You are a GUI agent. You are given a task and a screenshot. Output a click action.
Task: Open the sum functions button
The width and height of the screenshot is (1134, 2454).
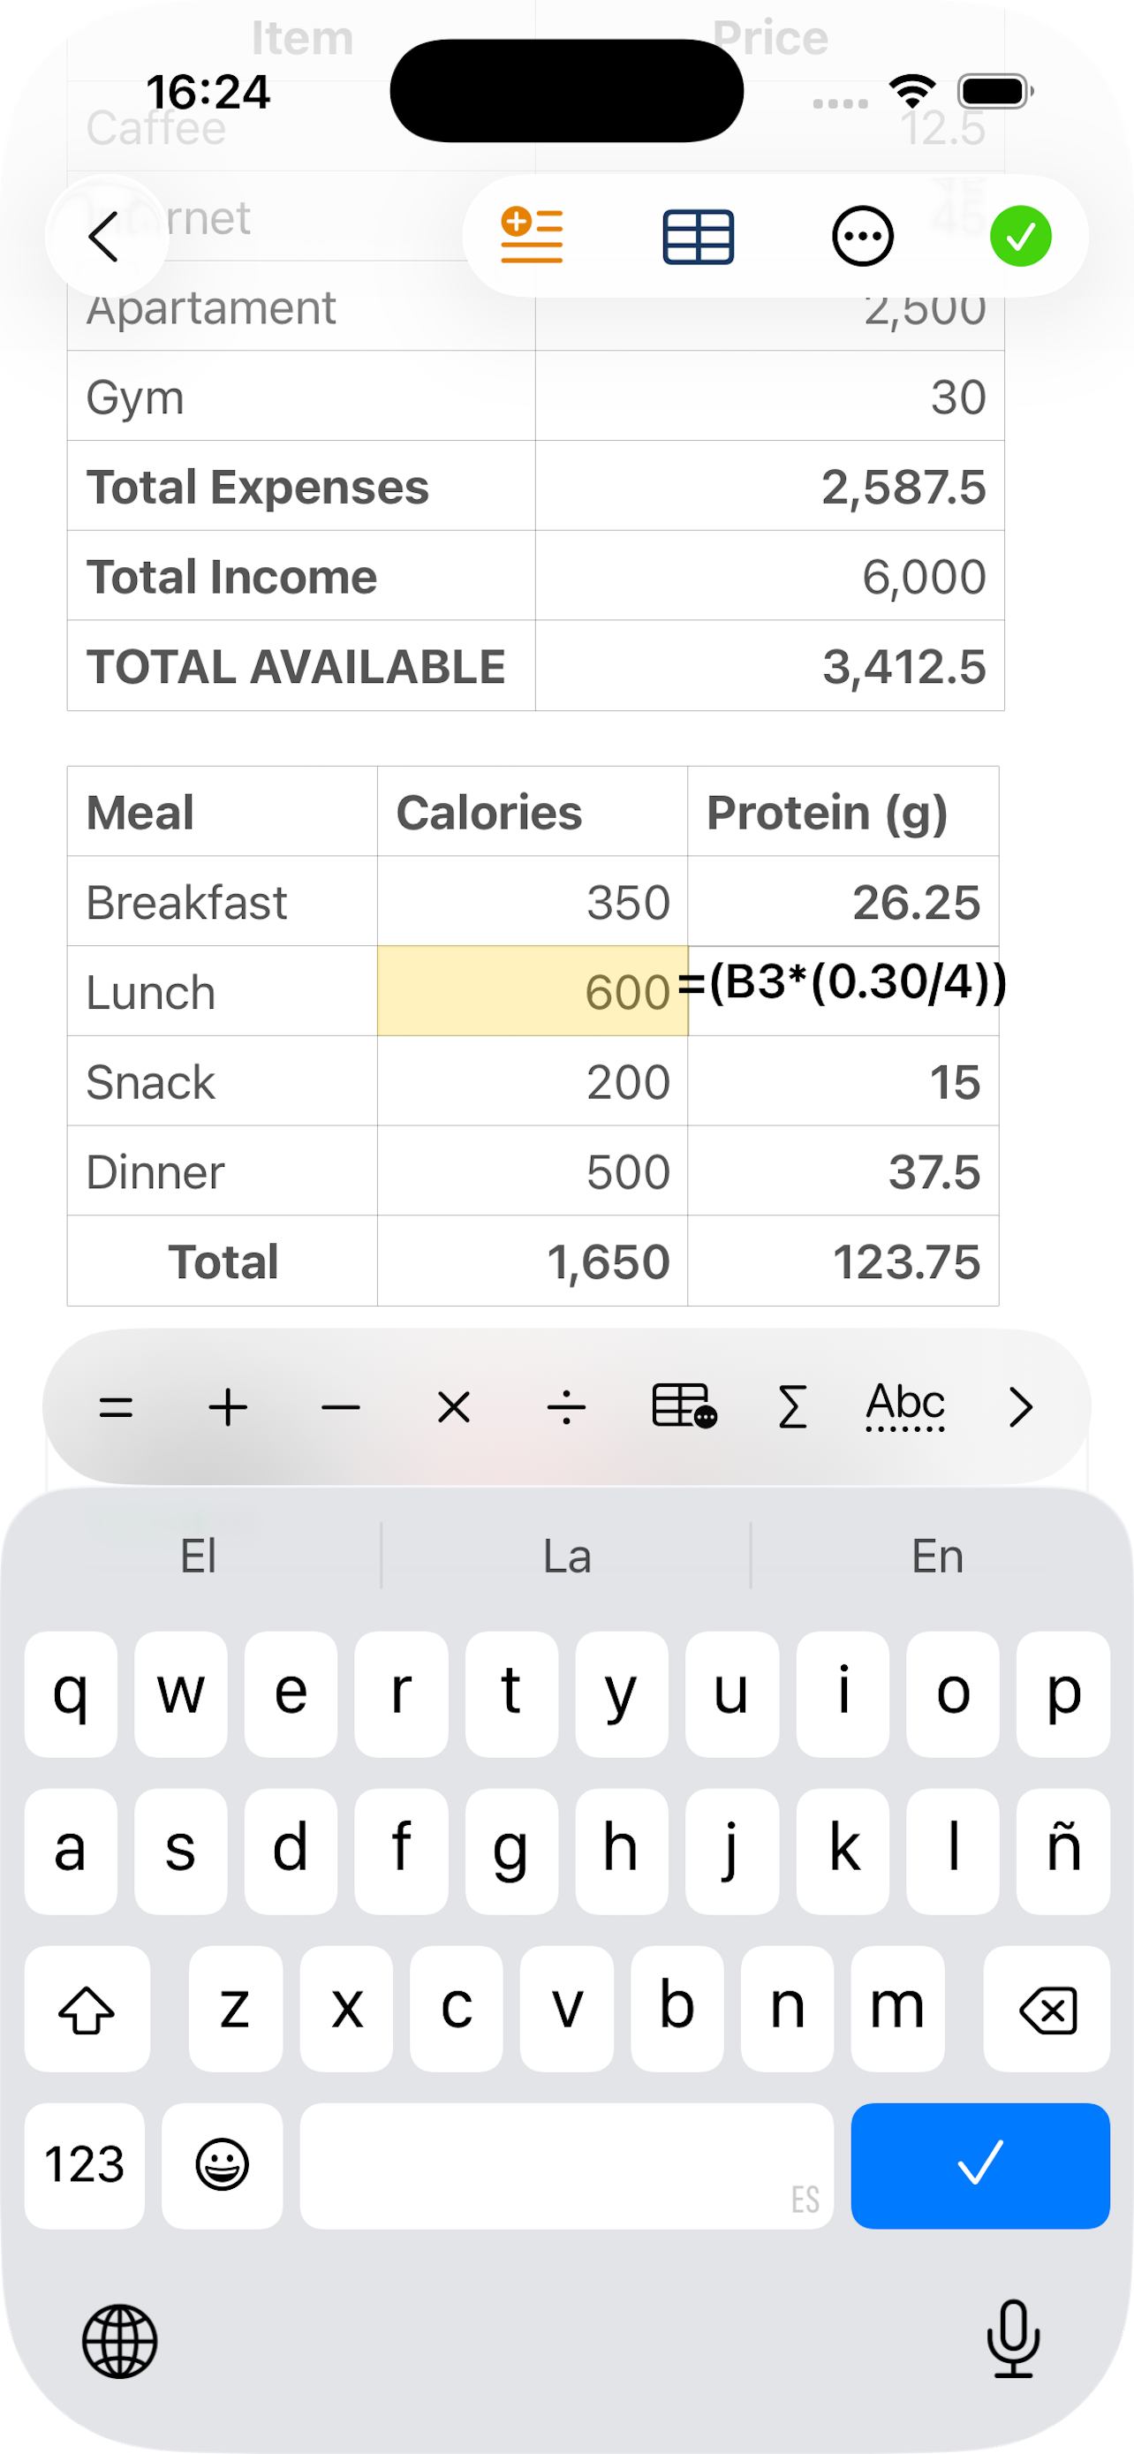pos(792,1407)
